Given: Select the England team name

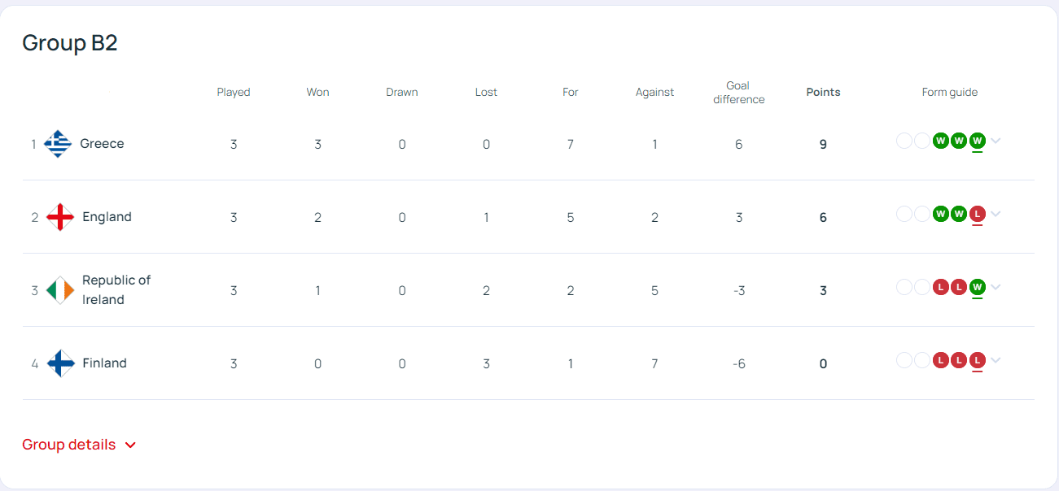Looking at the screenshot, I should click(107, 217).
